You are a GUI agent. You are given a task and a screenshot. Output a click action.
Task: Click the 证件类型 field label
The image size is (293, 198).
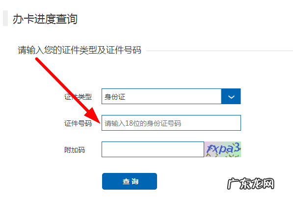[78, 97]
